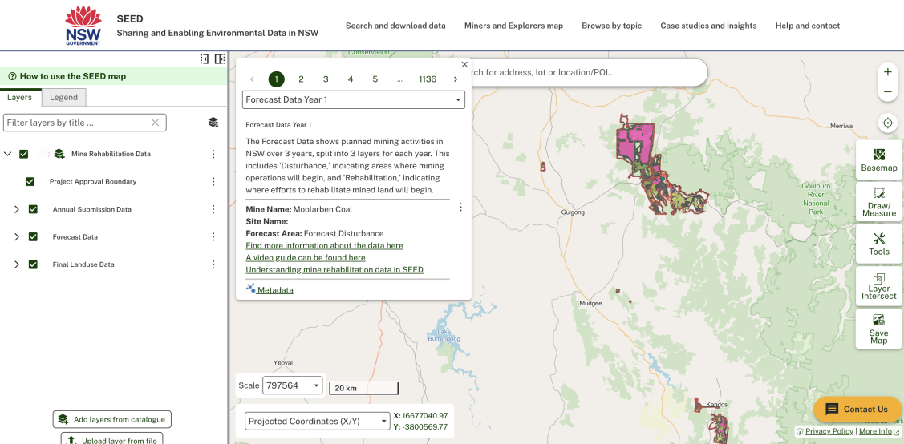Open the Forecast Data Year 1 dropdown
The width and height of the screenshot is (904, 444).
point(354,99)
